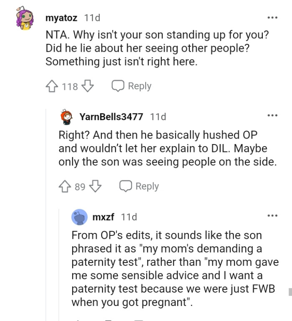Reply to YarnBells3477's comment
Viewport: 292px width, 321px height.
[x=147, y=186]
